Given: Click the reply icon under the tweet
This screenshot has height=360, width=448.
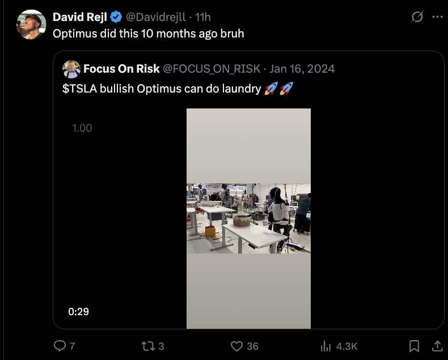Looking at the screenshot, I should (x=60, y=346).
